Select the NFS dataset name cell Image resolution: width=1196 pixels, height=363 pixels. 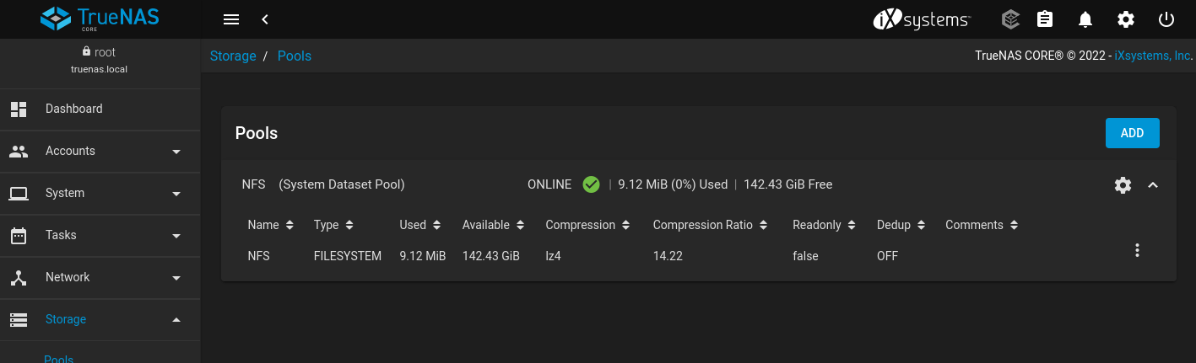259,256
